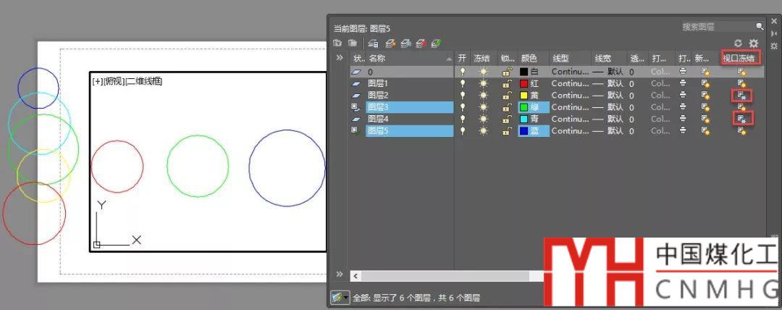The height and width of the screenshot is (310, 782).
Task: Toggle viewport freeze for 图层4
Action: pyautogui.click(x=742, y=119)
